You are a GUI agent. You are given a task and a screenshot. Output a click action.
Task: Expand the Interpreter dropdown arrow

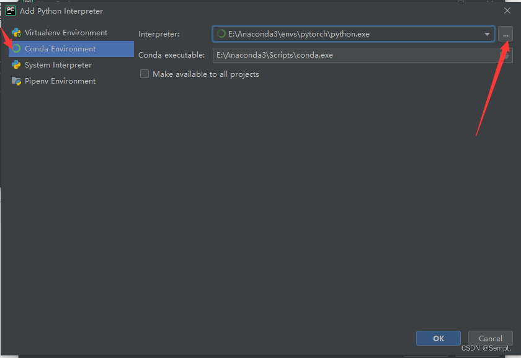tap(487, 34)
